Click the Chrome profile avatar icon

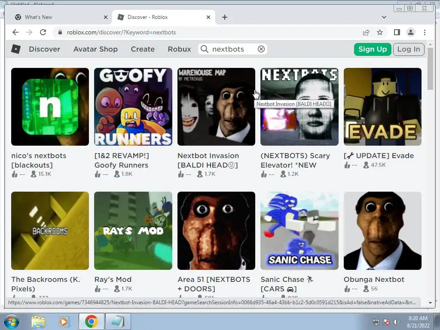tap(410, 32)
